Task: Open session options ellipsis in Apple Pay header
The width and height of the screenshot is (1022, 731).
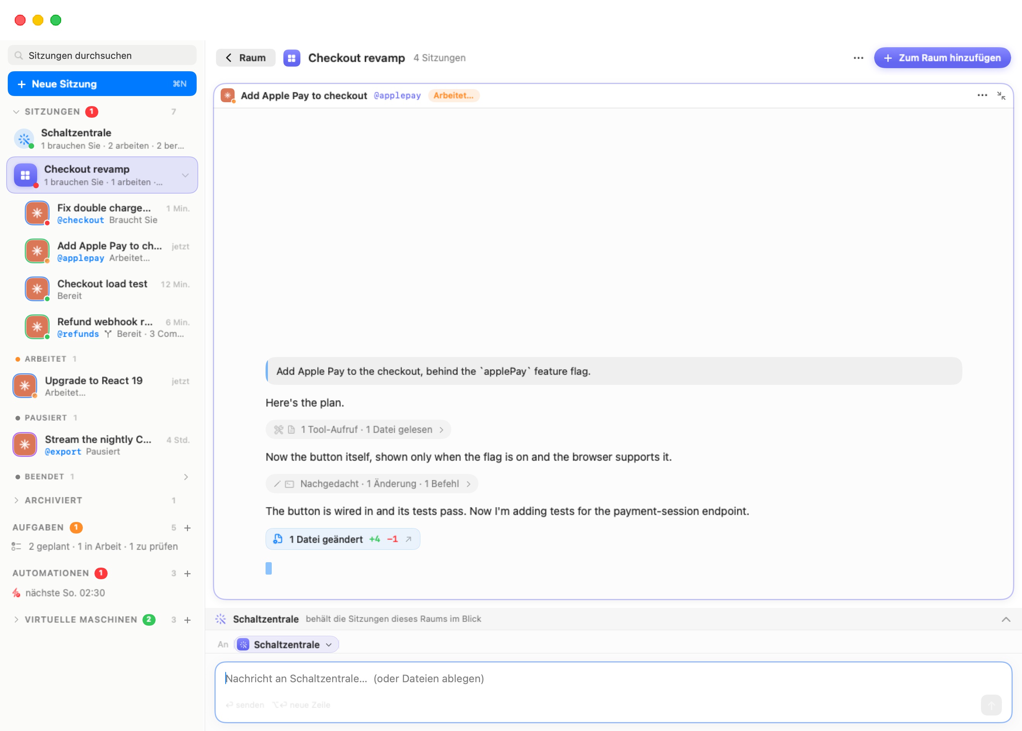Action: (982, 95)
